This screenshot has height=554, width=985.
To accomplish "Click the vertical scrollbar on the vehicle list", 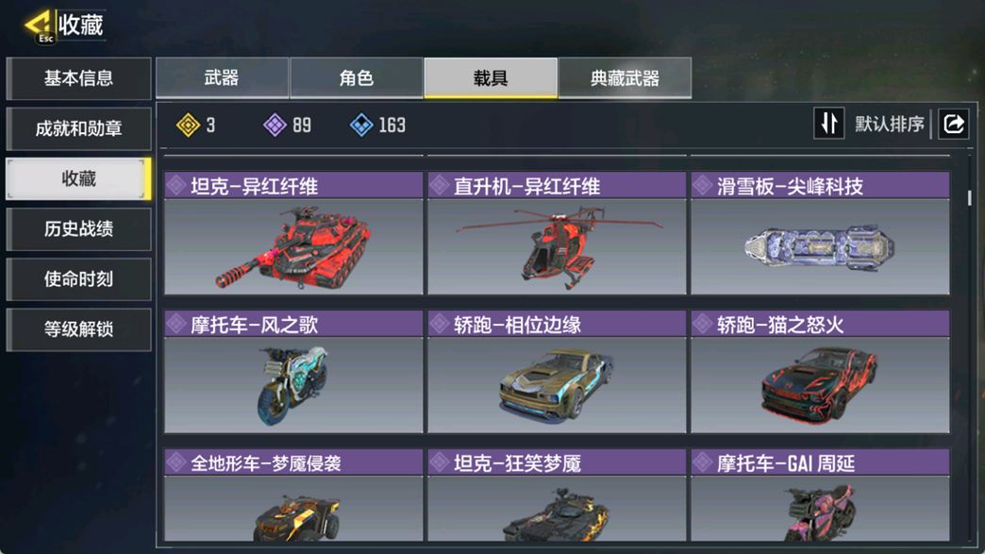I will tap(969, 198).
